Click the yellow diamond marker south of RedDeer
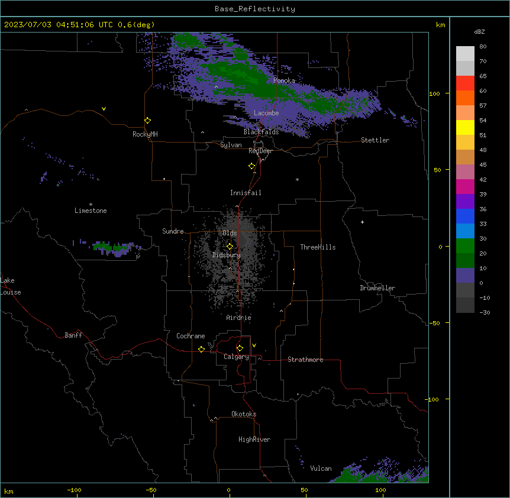 click(x=252, y=166)
